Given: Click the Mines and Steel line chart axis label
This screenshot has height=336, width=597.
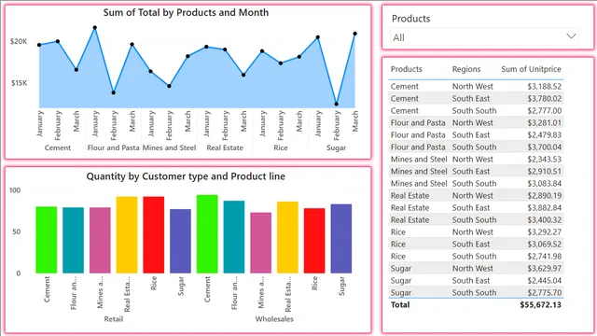Looking at the screenshot, I should click(x=169, y=147).
